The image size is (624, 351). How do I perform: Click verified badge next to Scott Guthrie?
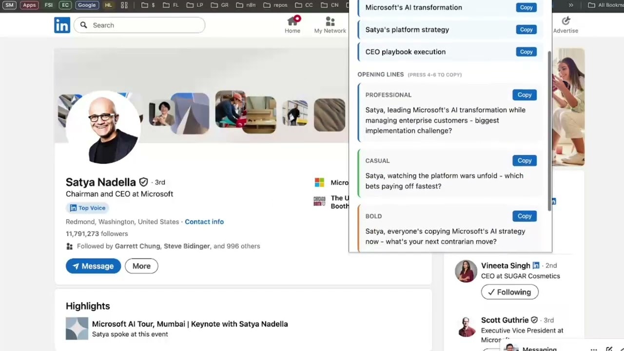534,320
